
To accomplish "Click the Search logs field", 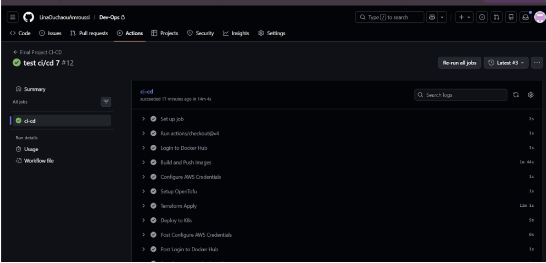I will click(x=461, y=95).
